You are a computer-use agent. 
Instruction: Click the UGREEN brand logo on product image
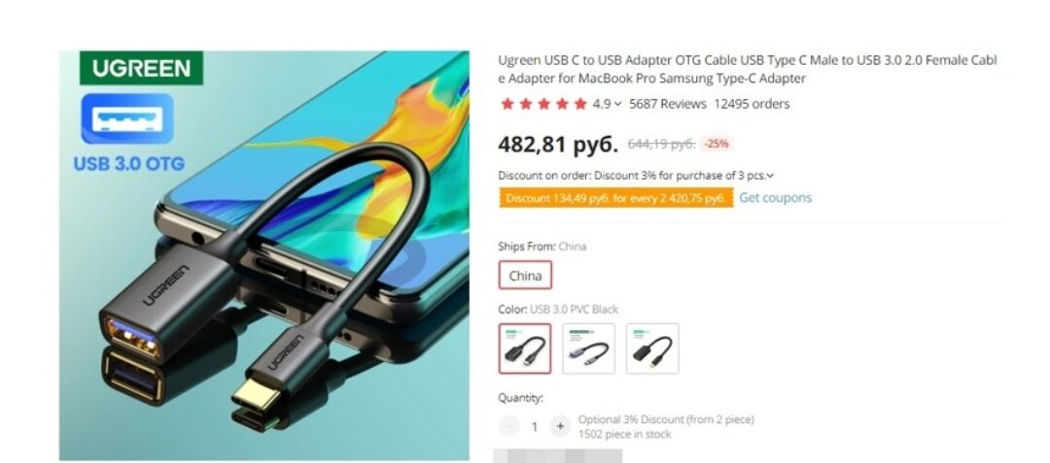tap(141, 68)
